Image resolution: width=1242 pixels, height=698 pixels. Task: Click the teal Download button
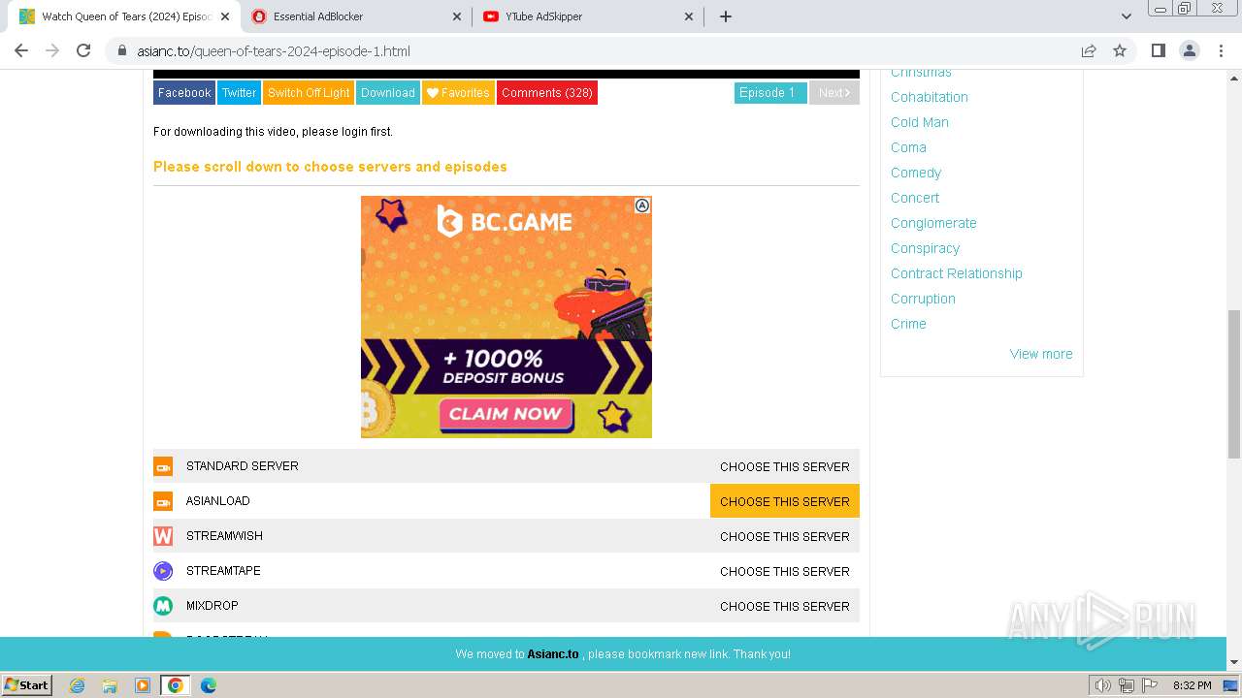tap(388, 93)
